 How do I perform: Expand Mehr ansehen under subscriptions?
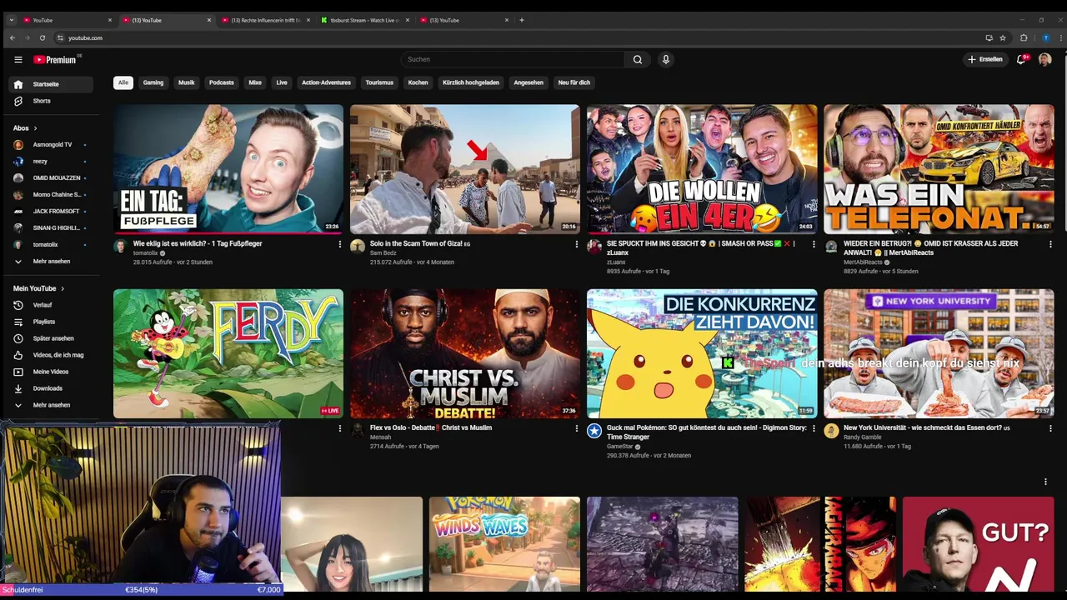tap(50, 262)
